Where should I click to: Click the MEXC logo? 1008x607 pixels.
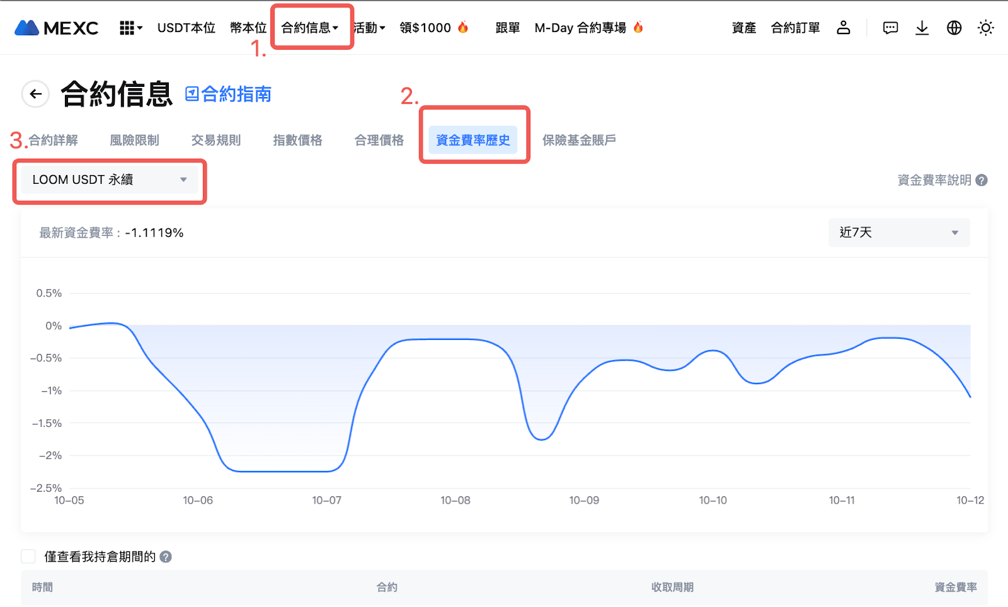57,28
